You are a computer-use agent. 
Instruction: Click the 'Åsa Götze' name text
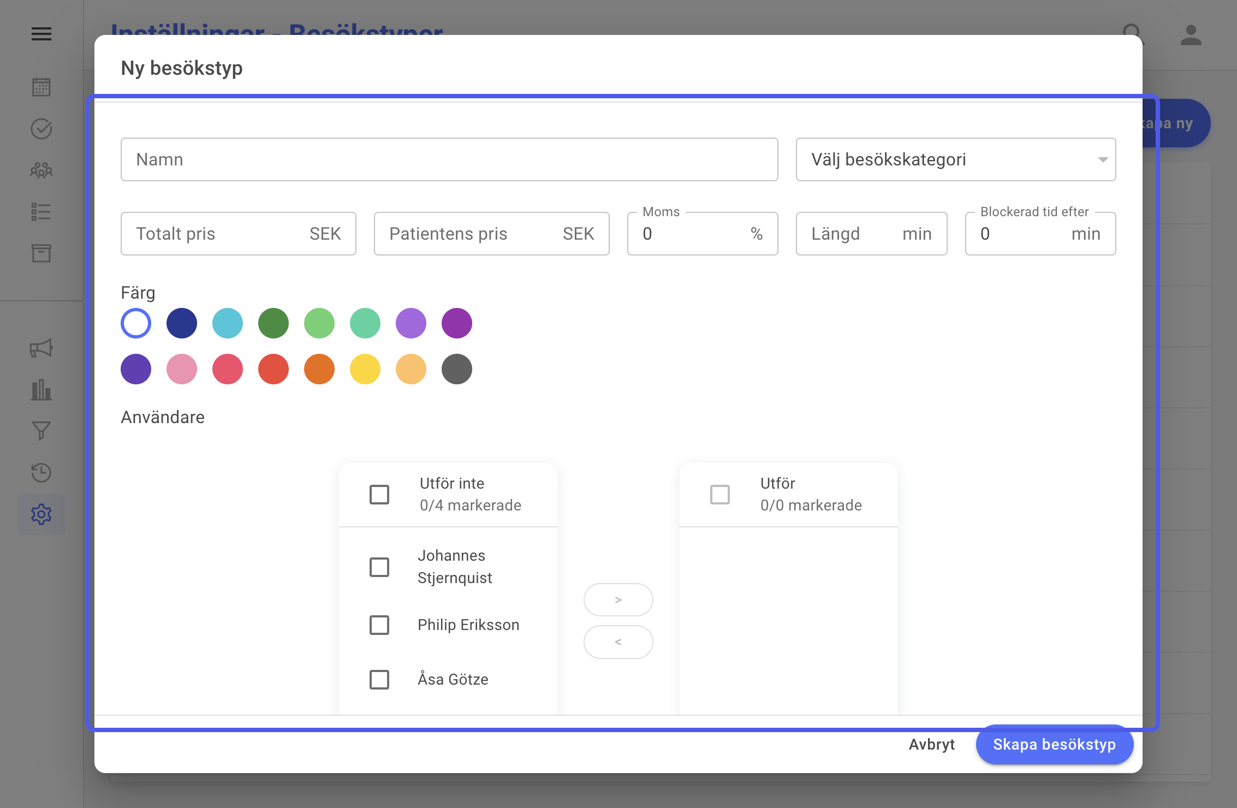[453, 680]
